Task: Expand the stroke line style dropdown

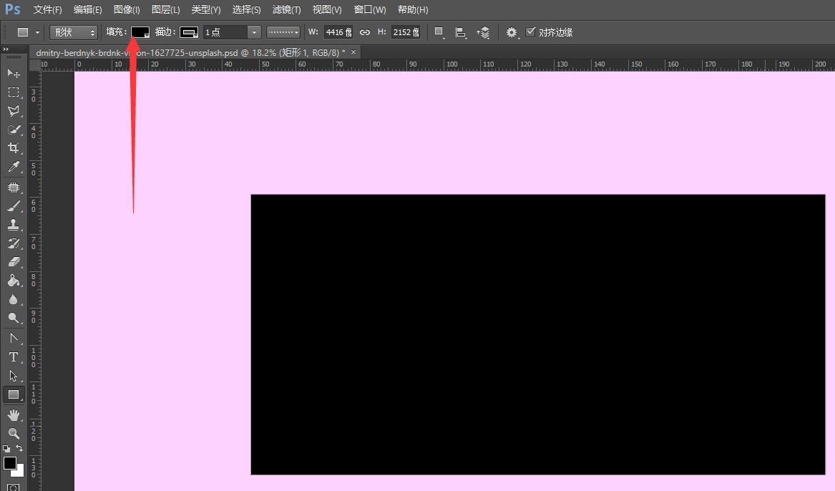Action: click(283, 32)
